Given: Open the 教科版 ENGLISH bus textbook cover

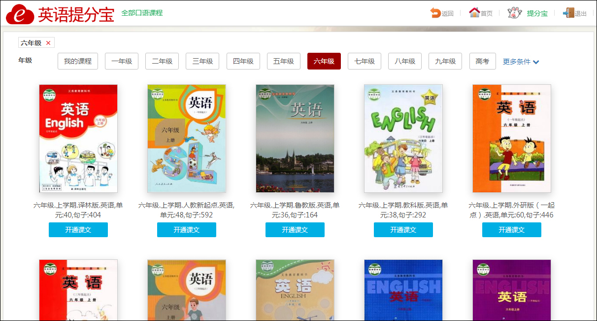Looking at the screenshot, I should [403, 139].
